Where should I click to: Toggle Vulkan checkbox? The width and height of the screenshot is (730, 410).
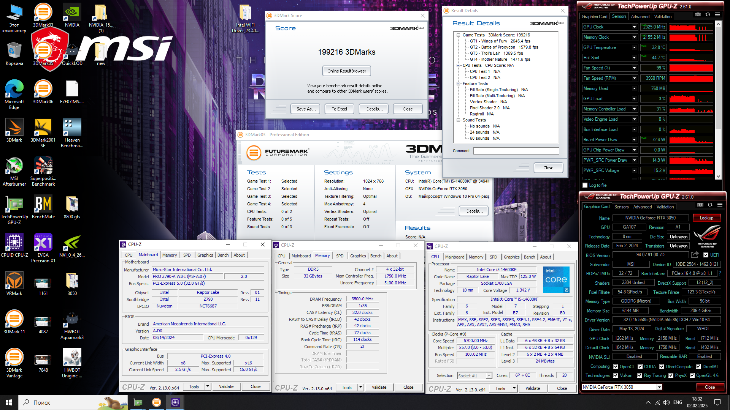[x=616, y=375]
